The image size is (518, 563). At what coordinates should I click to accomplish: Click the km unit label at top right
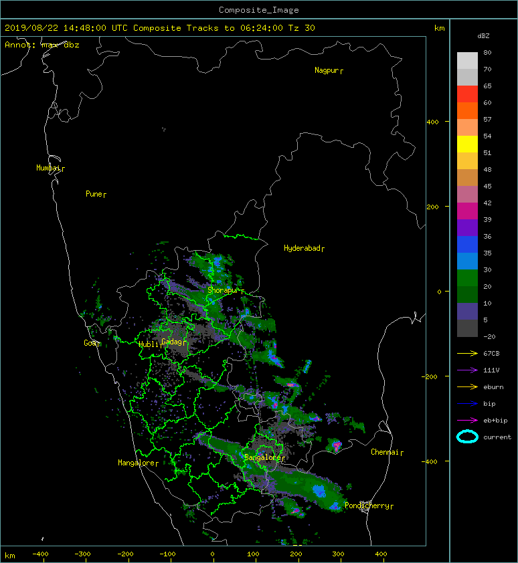(x=440, y=28)
